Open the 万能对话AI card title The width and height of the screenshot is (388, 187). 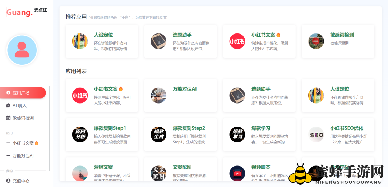coord(185,89)
